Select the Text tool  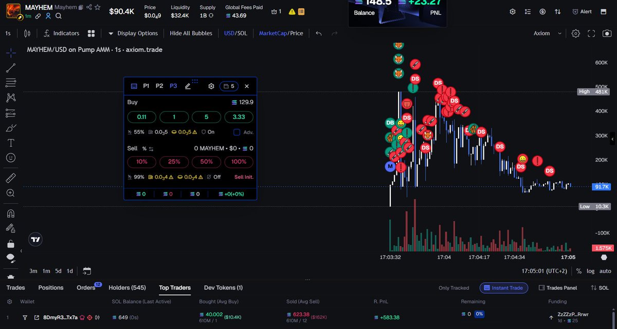(11, 143)
